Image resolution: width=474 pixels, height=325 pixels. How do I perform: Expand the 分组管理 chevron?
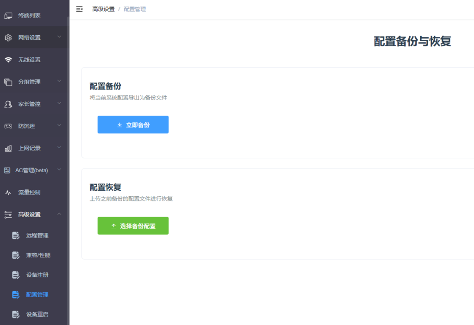59,81
